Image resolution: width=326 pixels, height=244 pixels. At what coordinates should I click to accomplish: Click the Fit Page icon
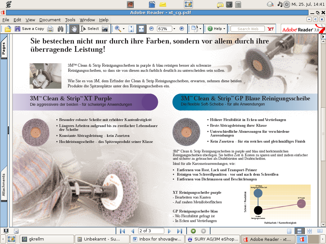point(131,29)
